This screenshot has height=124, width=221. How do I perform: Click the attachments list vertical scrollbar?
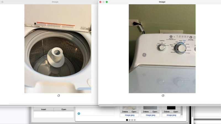tap(181, 110)
